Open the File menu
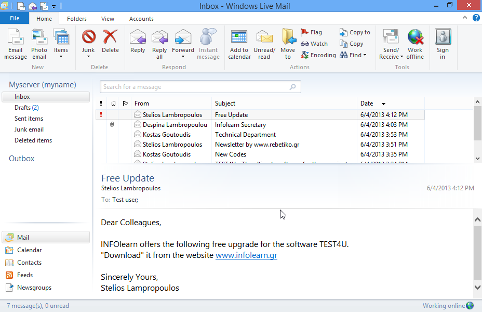 (x=15, y=18)
